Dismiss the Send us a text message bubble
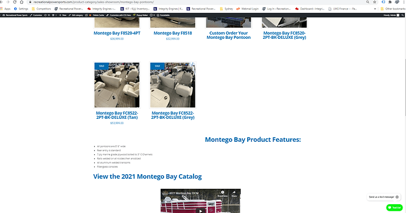Screen dimensions: 406x213 pos(397,197)
